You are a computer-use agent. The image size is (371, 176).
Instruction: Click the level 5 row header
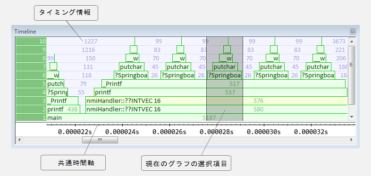(31, 84)
